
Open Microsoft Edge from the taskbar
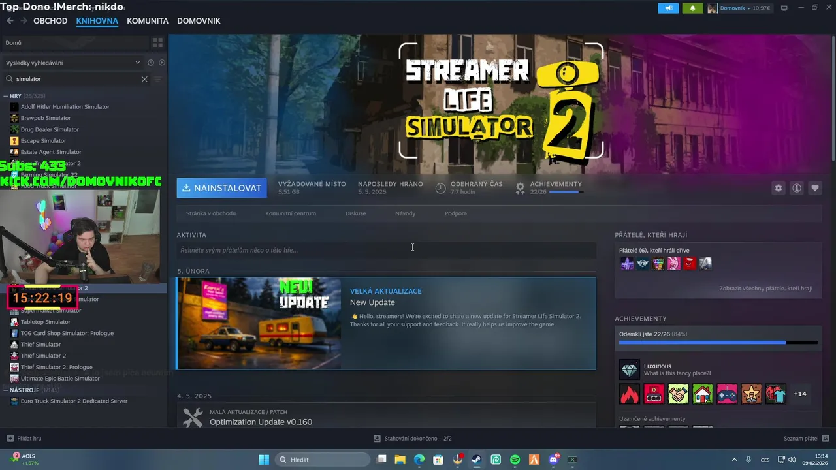[x=419, y=460]
